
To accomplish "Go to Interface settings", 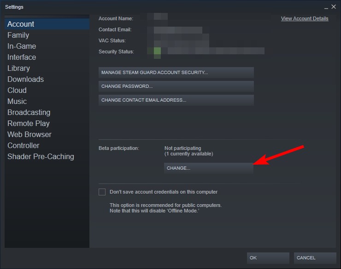I will 22,57.
